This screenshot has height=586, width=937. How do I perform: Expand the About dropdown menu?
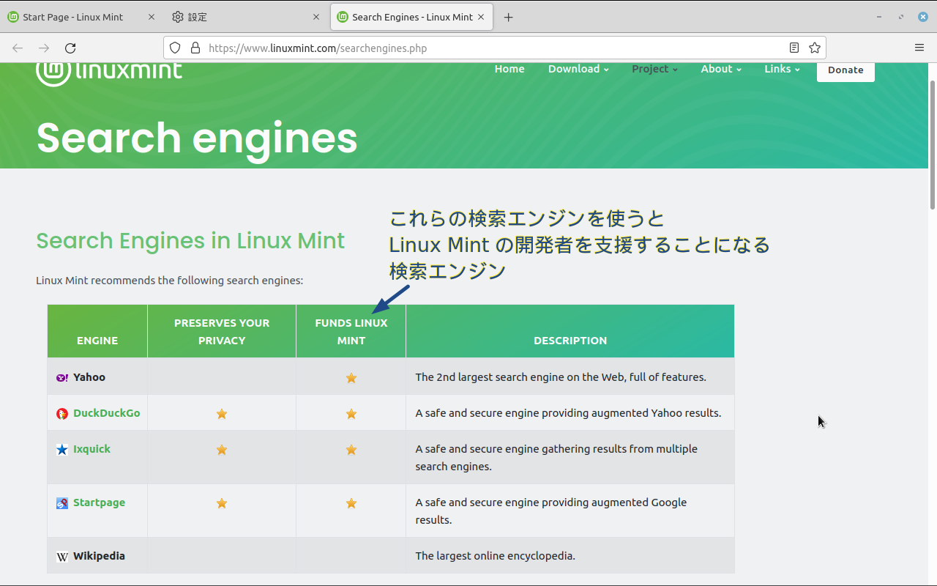[x=721, y=69]
